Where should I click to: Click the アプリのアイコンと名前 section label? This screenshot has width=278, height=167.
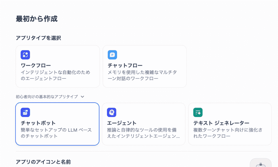[43, 162]
